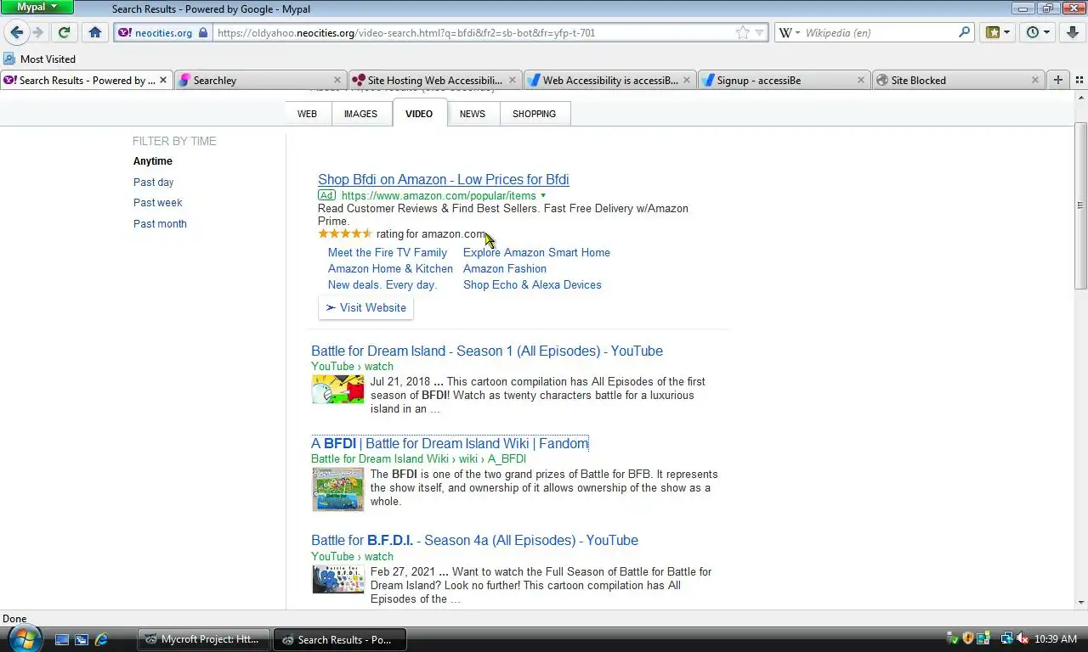Image resolution: width=1088 pixels, height=652 pixels.
Task: Click the Visit Website button
Action: click(365, 307)
